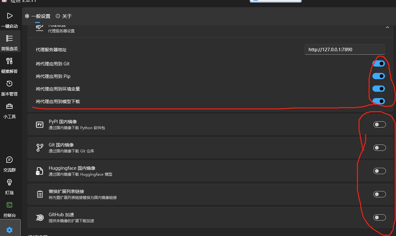Click the proxy server address field
Viewport: 396px width, 236px height.
point(344,49)
